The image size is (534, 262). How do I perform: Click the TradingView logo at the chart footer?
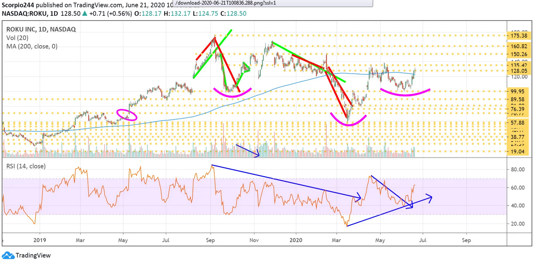tap(27, 255)
